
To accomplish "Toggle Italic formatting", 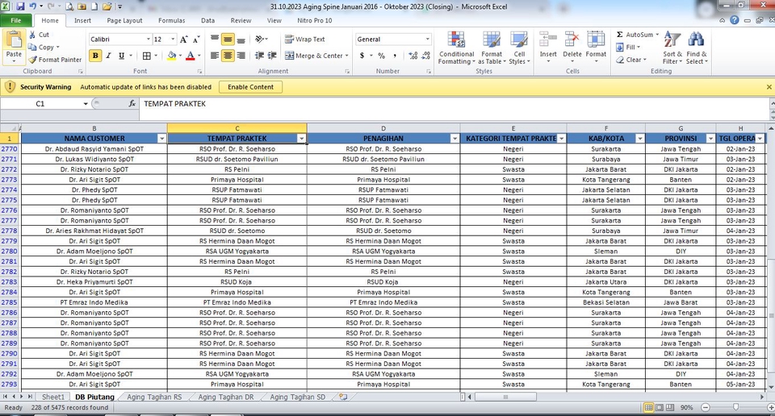I will [108, 56].
